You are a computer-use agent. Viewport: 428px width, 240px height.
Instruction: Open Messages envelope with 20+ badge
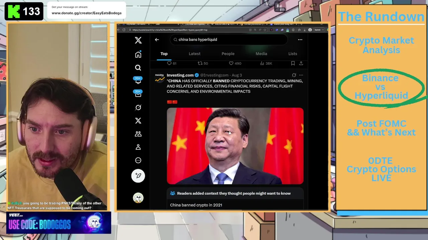pyautogui.click(x=138, y=94)
